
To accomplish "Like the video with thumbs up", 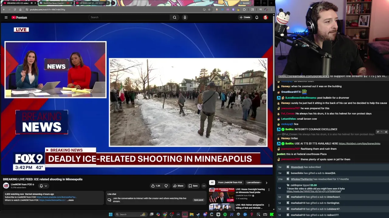I will tap(156, 186).
